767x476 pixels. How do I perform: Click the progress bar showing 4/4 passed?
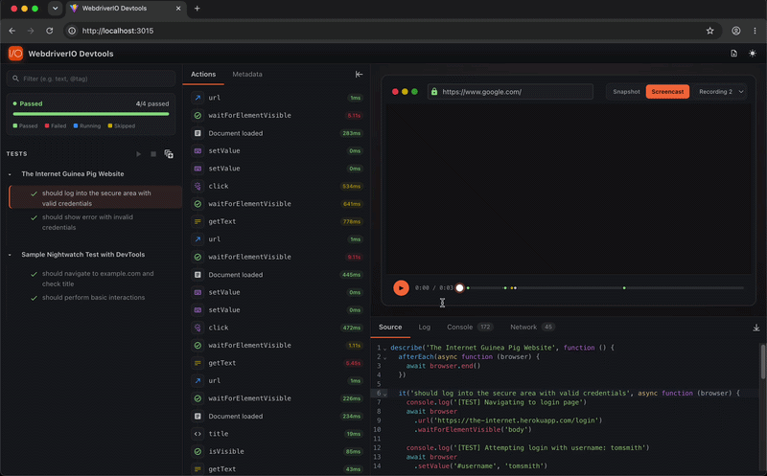click(x=91, y=114)
